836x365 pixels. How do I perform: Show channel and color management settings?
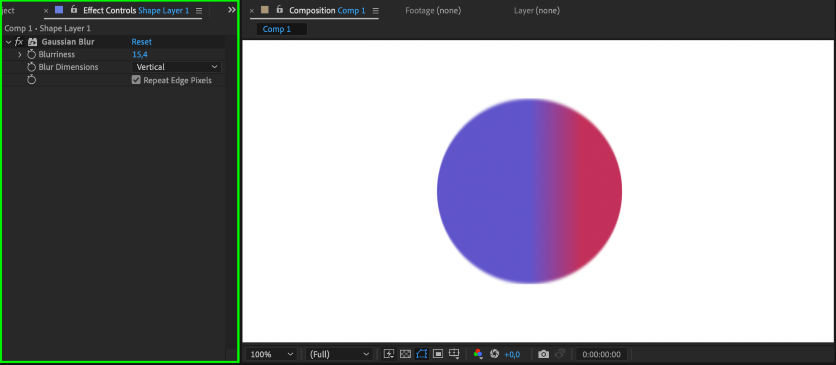coord(478,354)
